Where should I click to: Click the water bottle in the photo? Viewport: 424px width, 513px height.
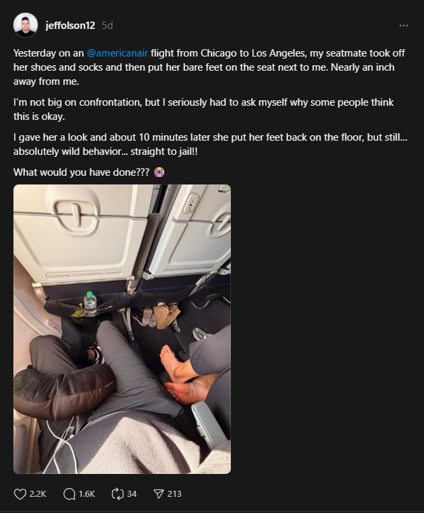point(90,300)
